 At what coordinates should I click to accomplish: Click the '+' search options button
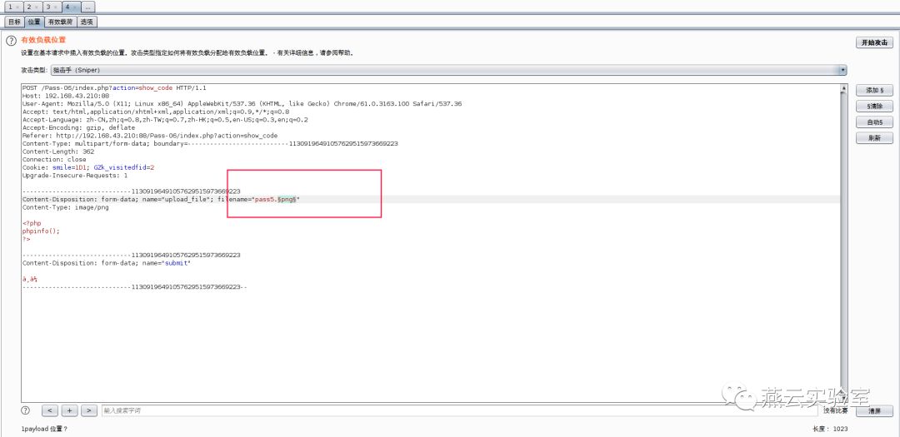pyautogui.click(x=69, y=410)
